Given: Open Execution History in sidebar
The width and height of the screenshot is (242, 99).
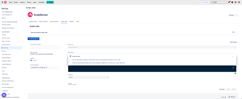Looking at the screenshot, I should pyautogui.click(x=7, y=61).
